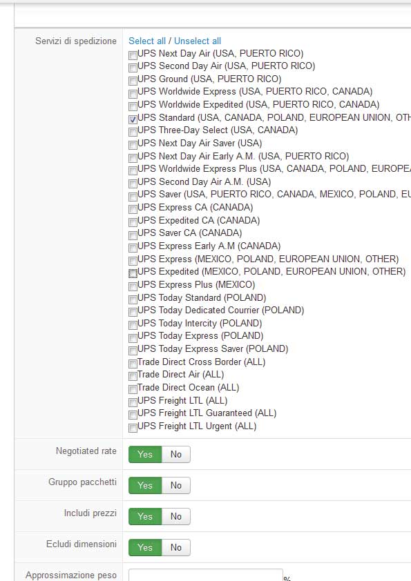Check UPS Today Dedicated Courrier (POLAND)
411x581 pixels.
coord(133,312)
